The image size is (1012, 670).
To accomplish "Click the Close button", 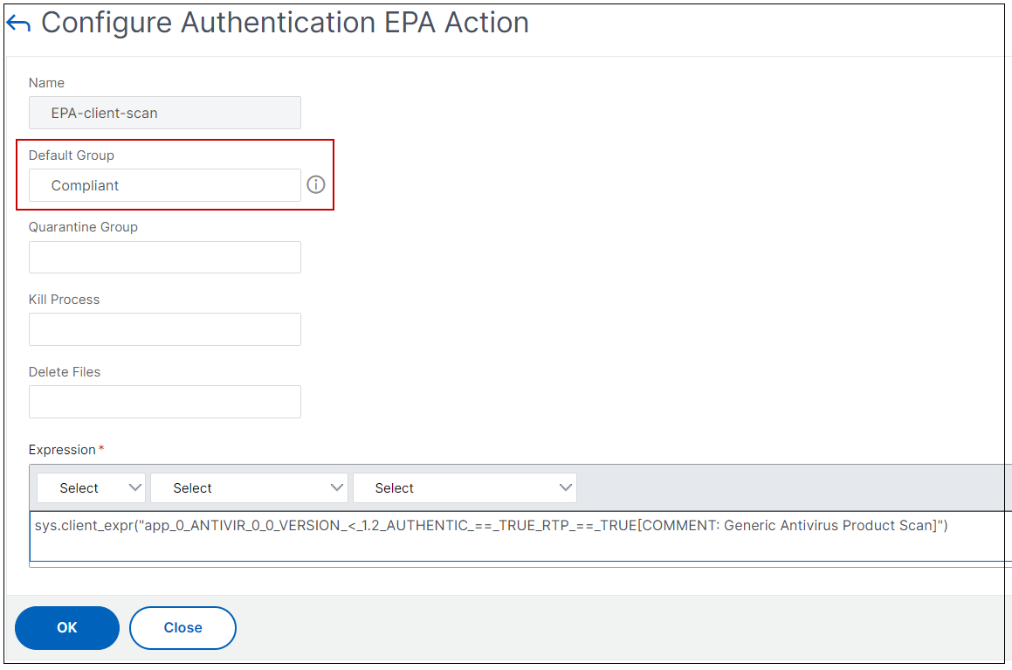I will (x=182, y=628).
